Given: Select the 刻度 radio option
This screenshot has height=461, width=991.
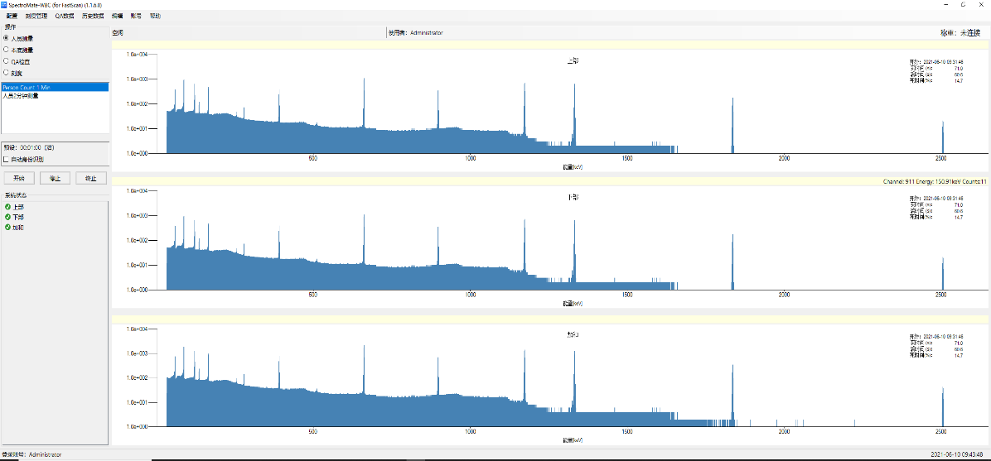Looking at the screenshot, I should coord(7,73).
